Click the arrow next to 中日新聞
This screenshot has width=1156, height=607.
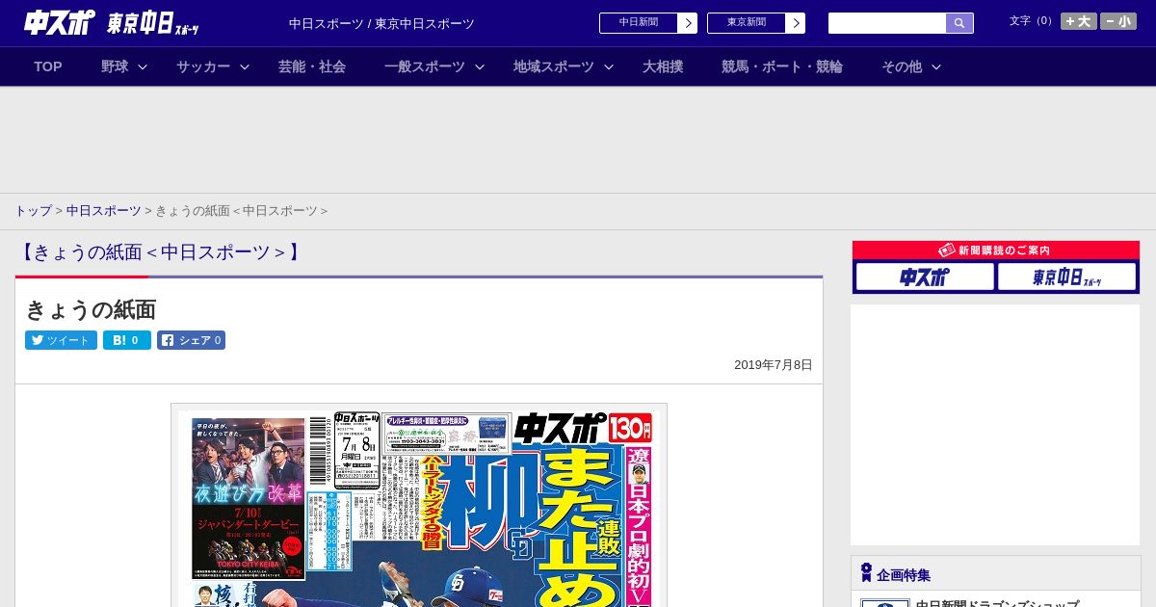click(x=688, y=23)
